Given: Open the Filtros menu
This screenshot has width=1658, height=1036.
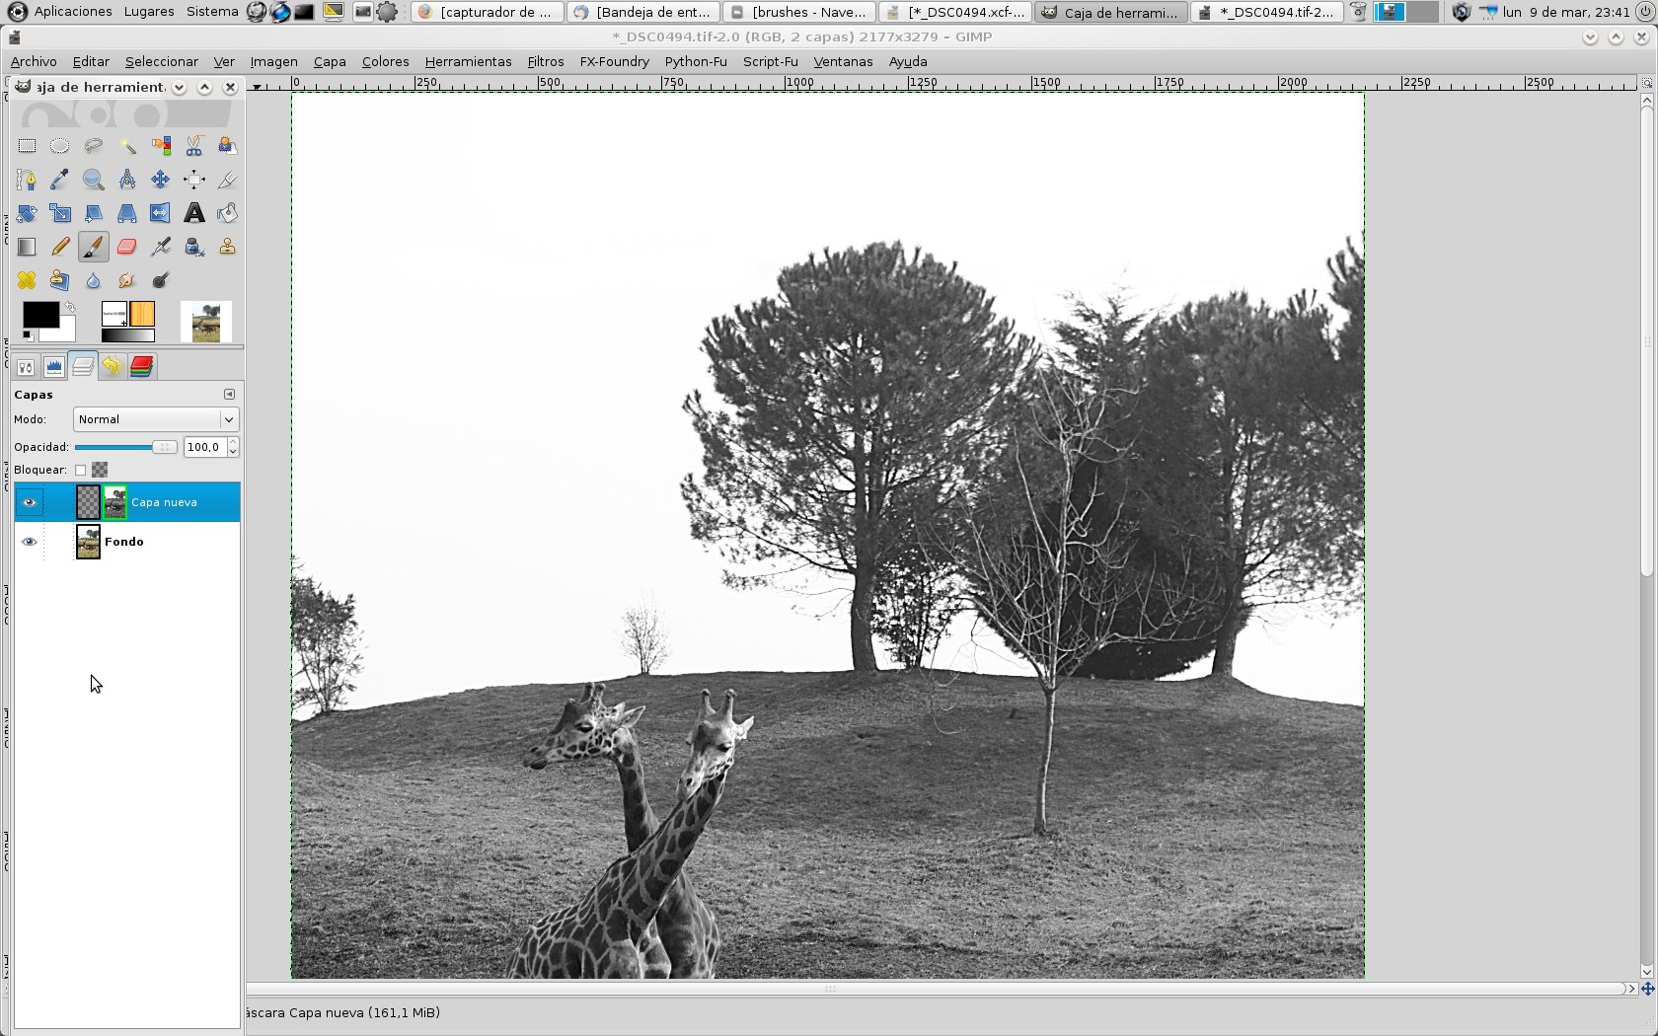Looking at the screenshot, I should tap(545, 61).
